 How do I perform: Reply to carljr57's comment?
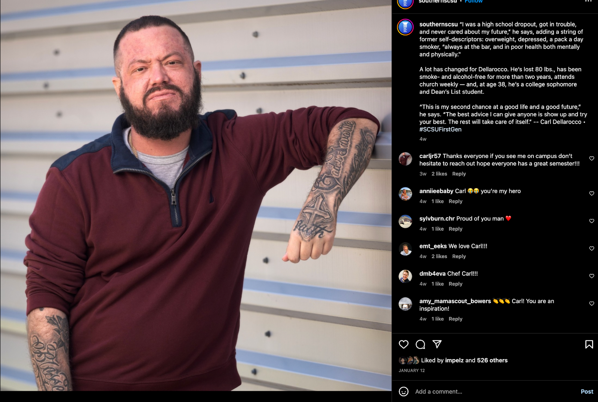point(459,174)
